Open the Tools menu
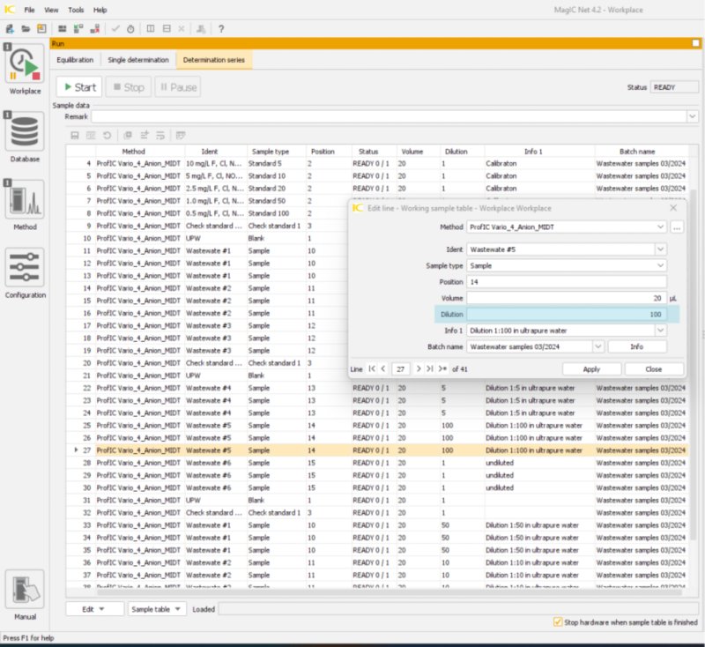This screenshot has height=647, width=705. click(77, 10)
